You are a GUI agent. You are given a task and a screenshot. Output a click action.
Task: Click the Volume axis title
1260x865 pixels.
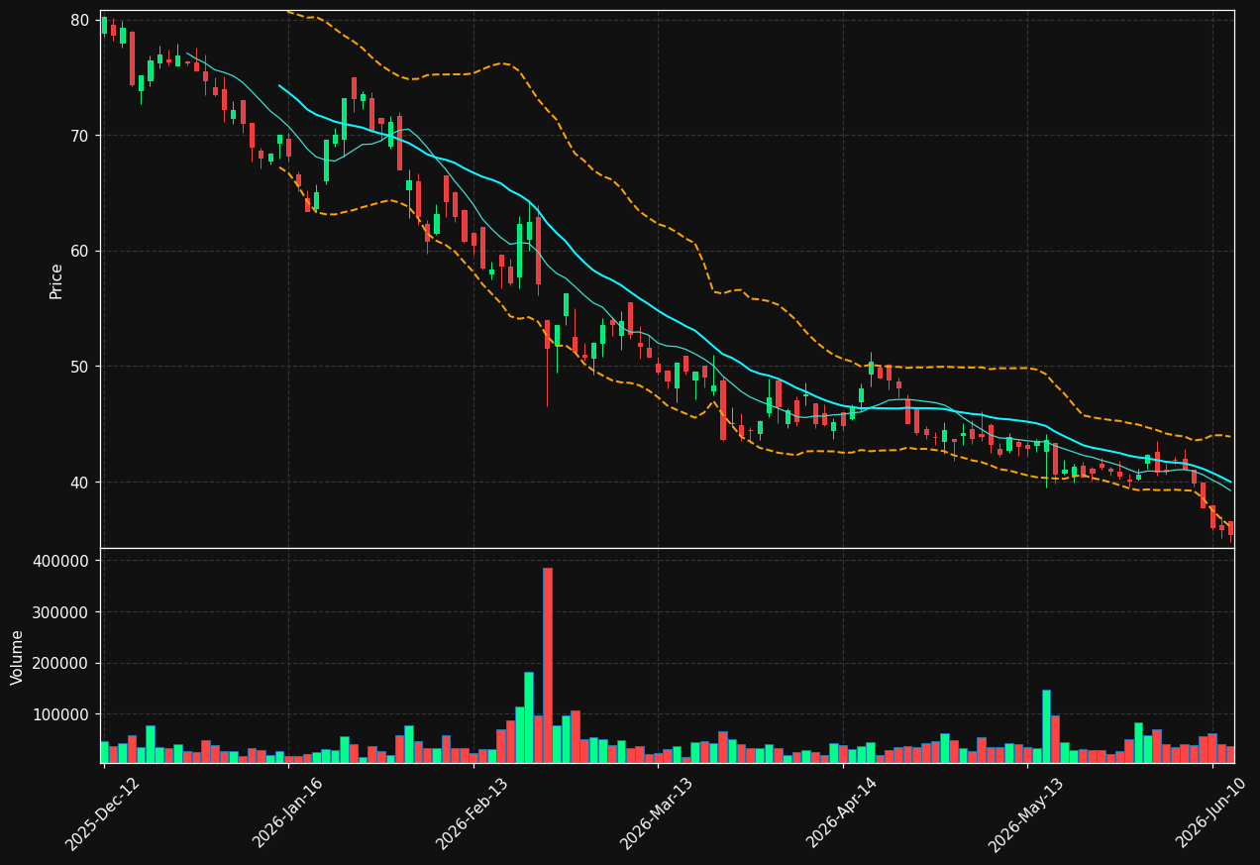coord(18,657)
